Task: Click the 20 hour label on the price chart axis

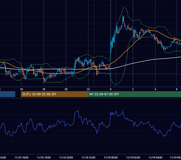Action: click(66, 89)
